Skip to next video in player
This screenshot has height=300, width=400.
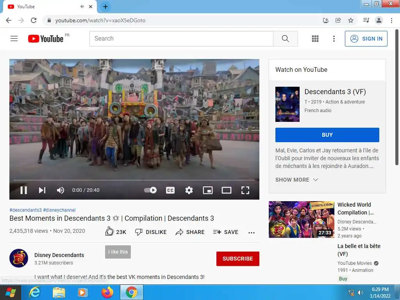click(x=42, y=190)
